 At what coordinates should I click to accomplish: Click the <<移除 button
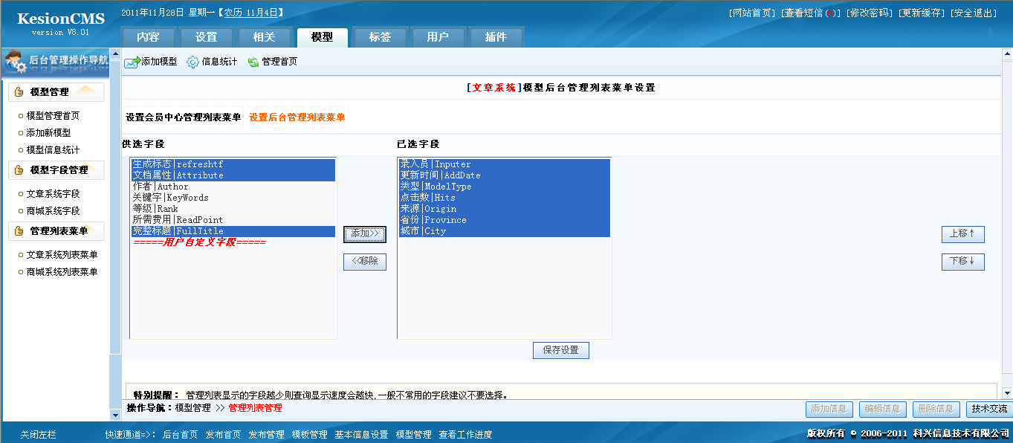(x=364, y=261)
